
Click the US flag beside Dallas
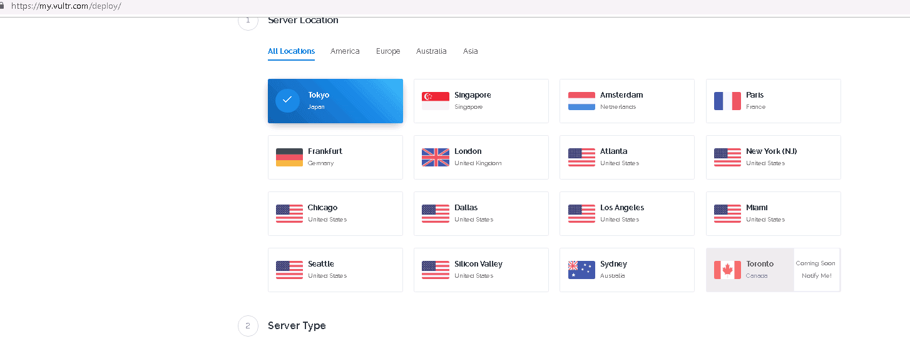(436, 213)
